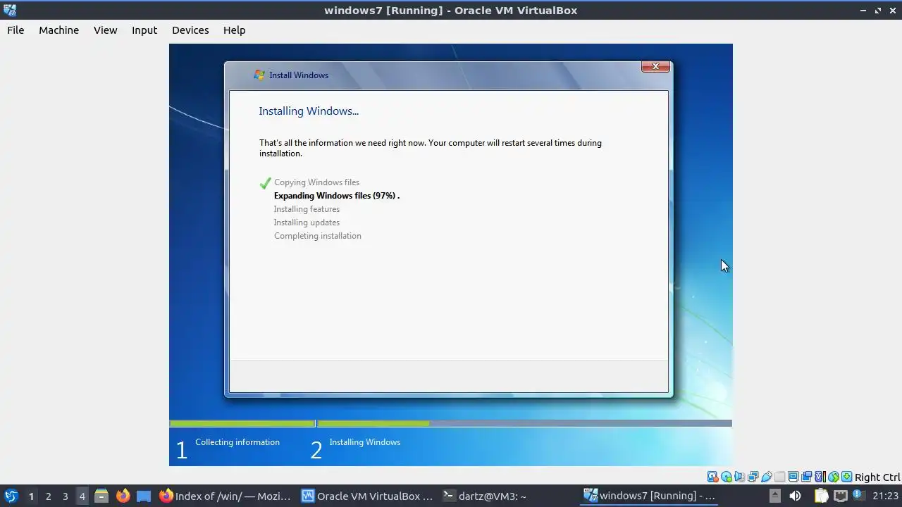Open the Devices menu

190,30
